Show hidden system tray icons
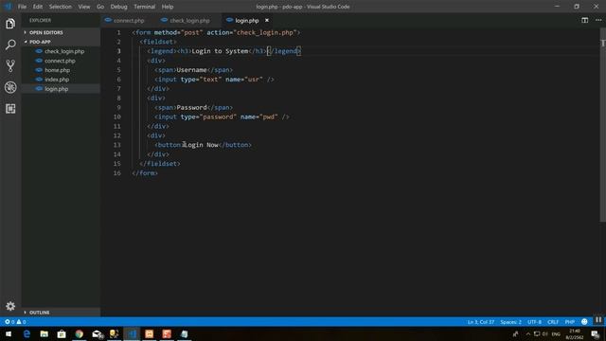The width and height of the screenshot is (606, 341). pyautogui.click(x=528, y=334)
